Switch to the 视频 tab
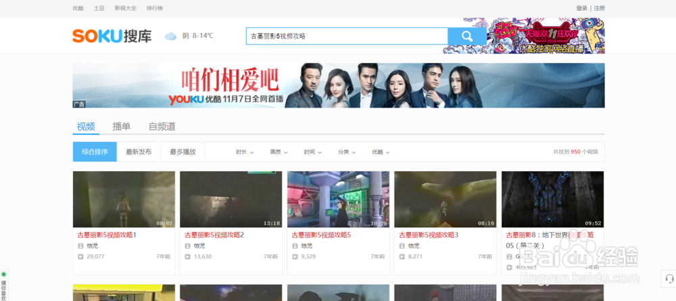The image size is (676, 301). coord(86,126)
